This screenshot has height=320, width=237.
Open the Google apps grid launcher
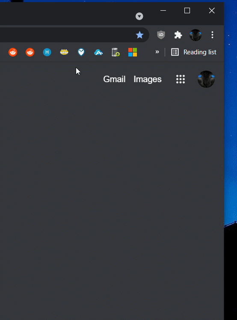(x=181, y=79)
